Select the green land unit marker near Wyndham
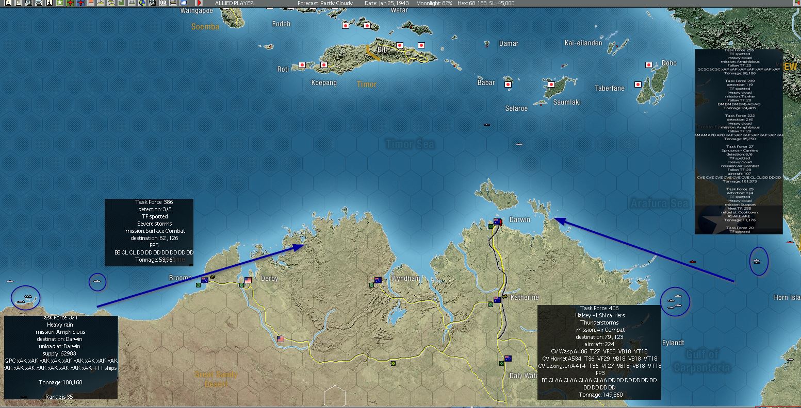Viewport: 801px width, 408px height. coord(371,285)
